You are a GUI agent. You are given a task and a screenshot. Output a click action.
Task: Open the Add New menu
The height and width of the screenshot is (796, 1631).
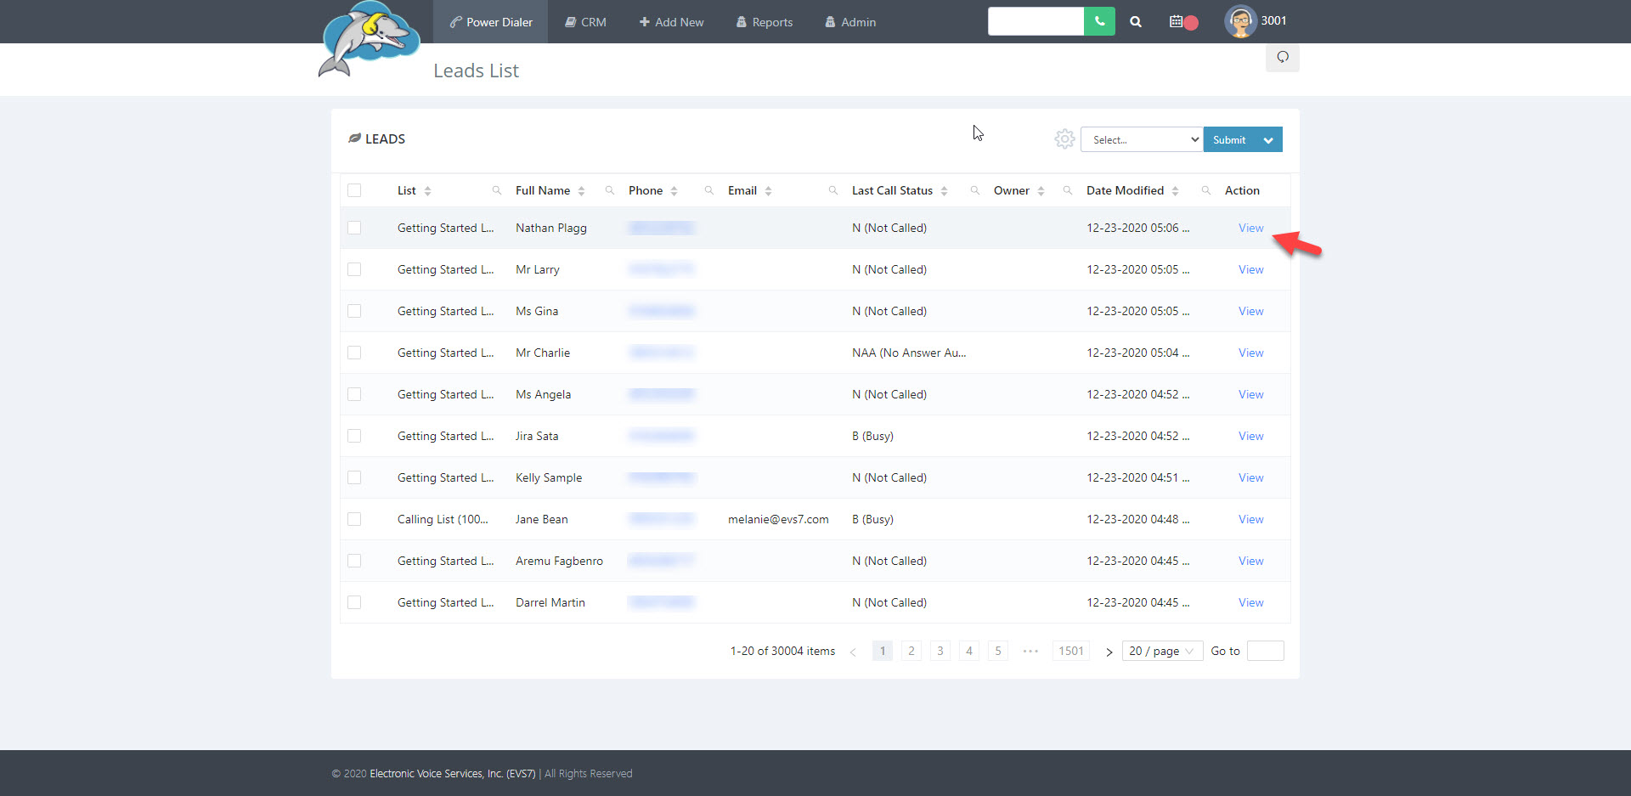671,22
